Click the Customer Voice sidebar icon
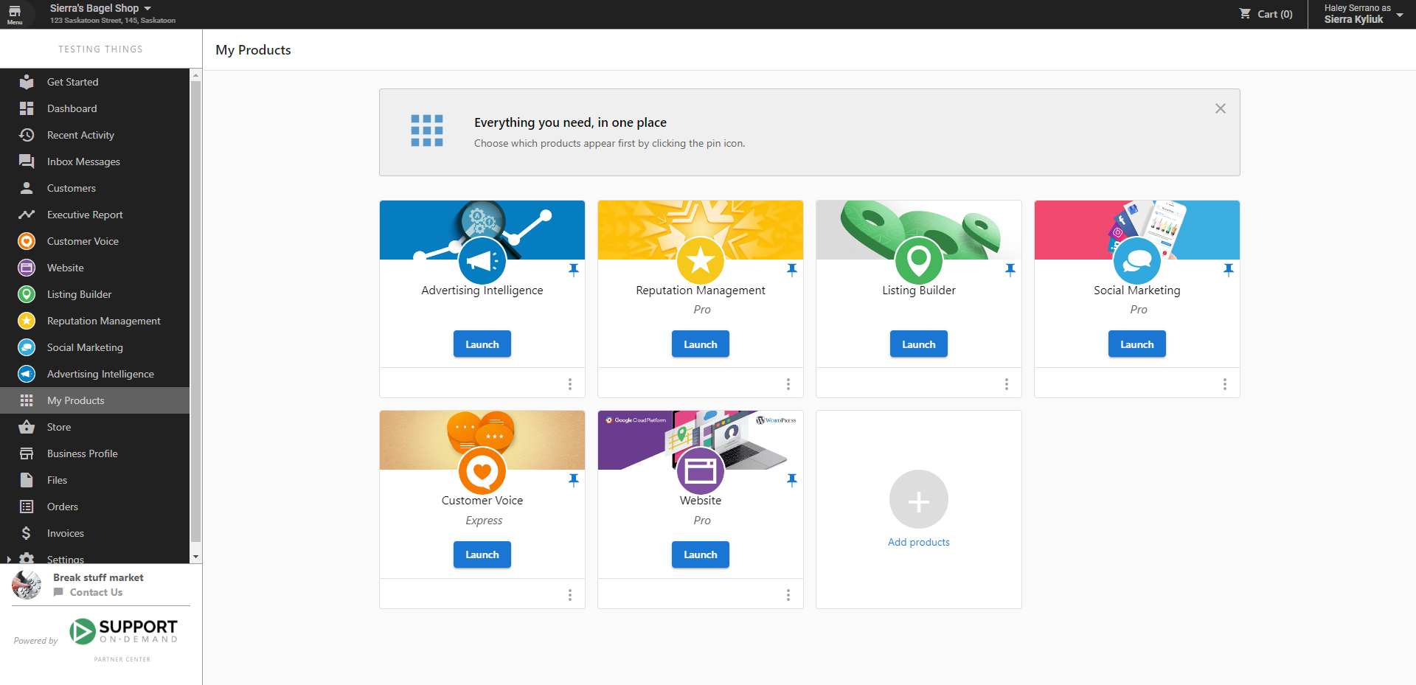 click(x=27, y=241)
